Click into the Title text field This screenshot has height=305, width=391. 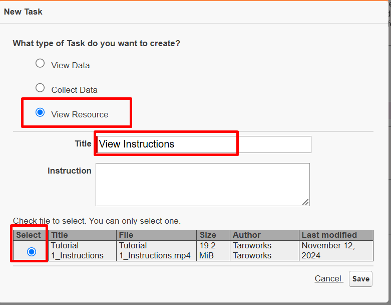(203, 144)
